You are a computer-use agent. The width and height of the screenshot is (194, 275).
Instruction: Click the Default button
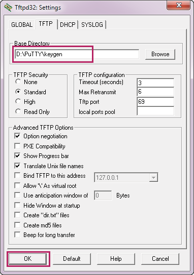[x=72, y=259]
